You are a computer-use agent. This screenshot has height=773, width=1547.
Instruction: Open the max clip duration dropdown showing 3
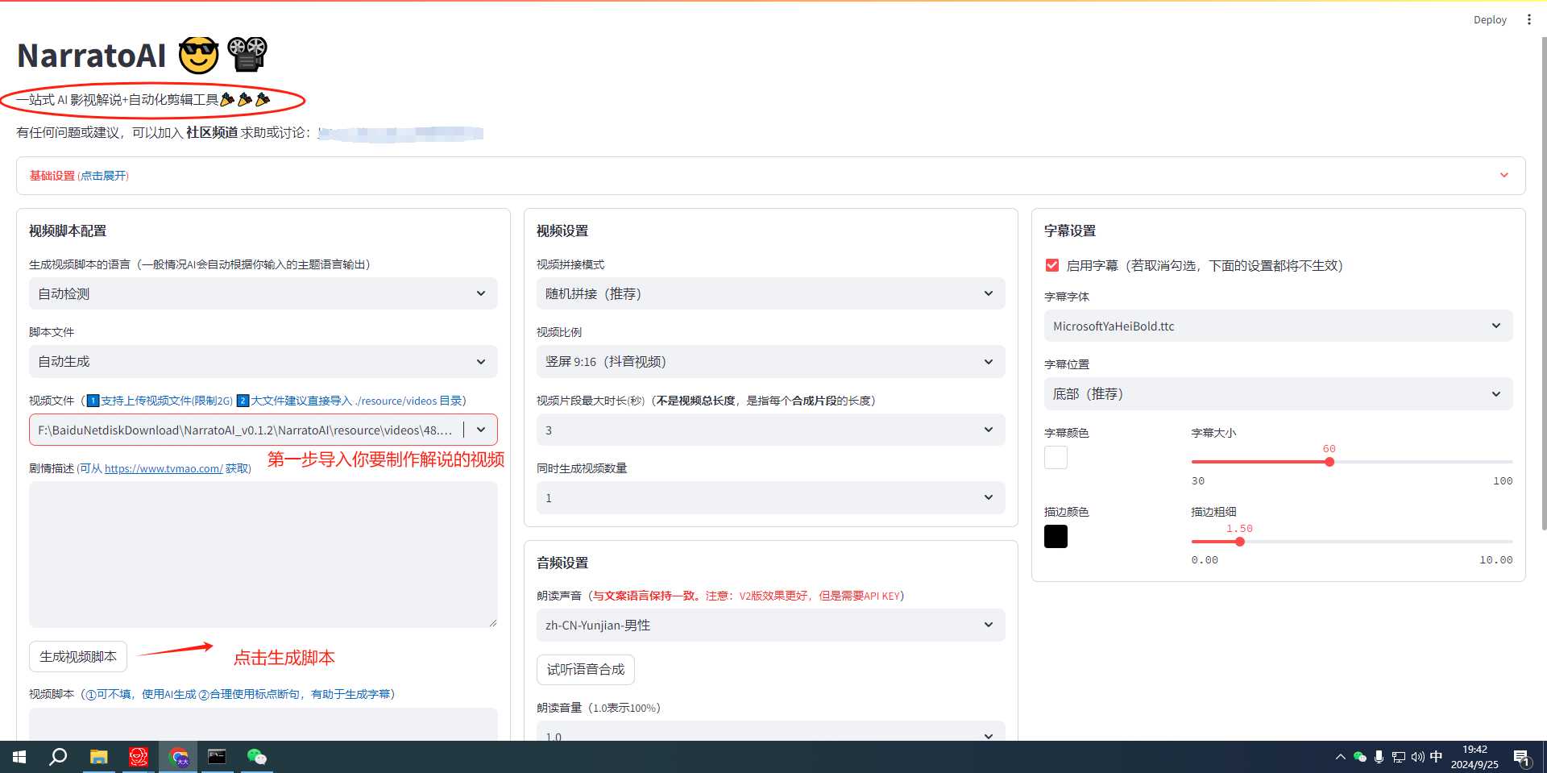pyautogui.click(x=770, y=430)
